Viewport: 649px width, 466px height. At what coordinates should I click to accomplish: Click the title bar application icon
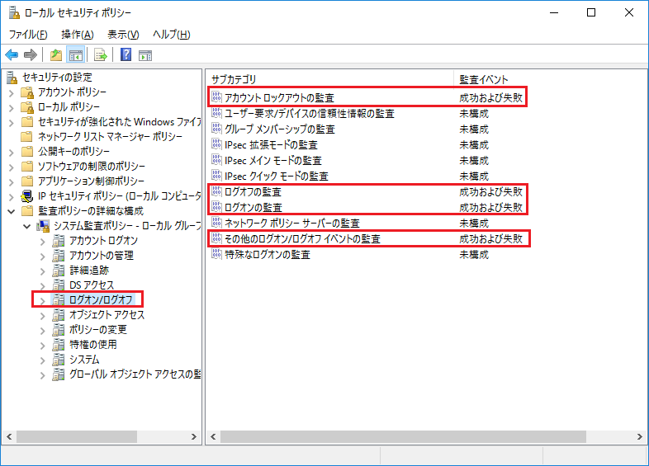point(14,13)
